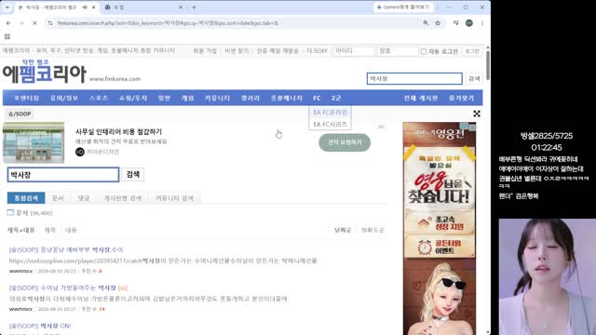Mute the first tab's audio speaker icon
This screenshot has height=335, width=596.
point(85,7)
